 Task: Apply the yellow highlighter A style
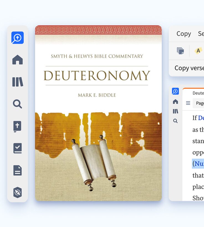click(x=198, y=51)
